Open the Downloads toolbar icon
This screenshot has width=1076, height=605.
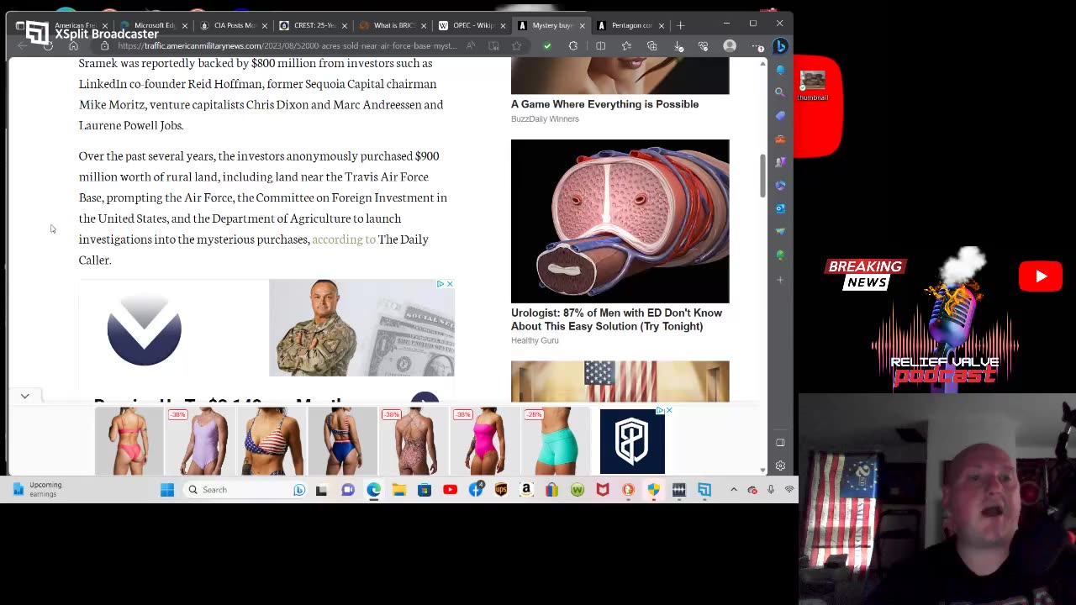point(678,46)
